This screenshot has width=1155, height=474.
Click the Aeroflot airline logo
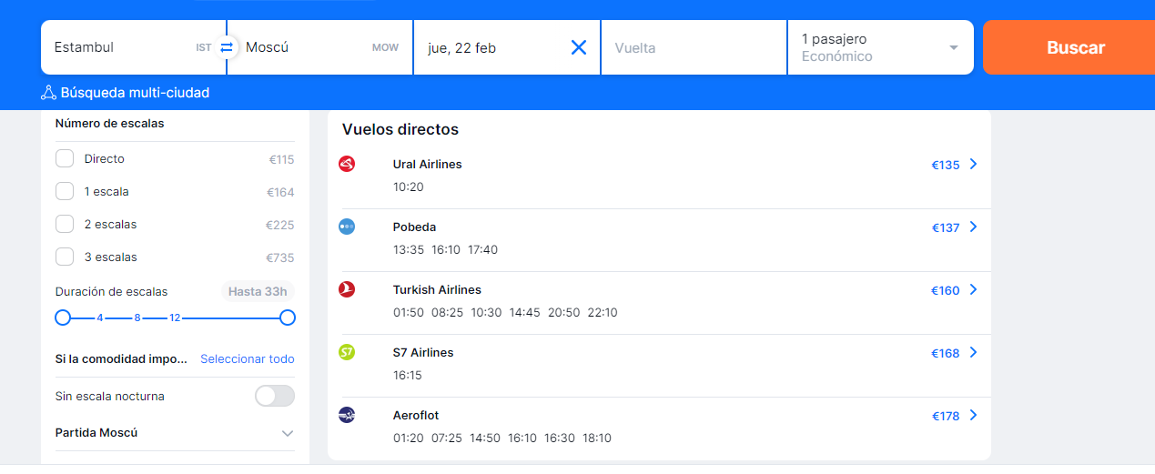point(347,415)
